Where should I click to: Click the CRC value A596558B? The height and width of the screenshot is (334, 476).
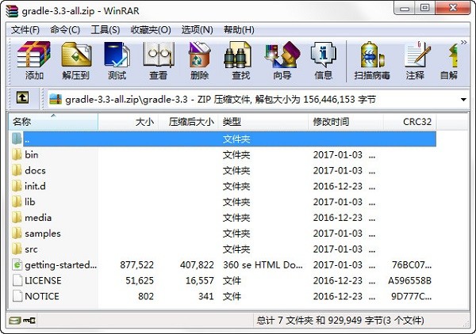point(409,281)
